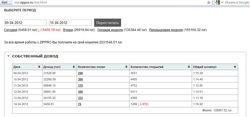Click the date cell 09.04.2012 in table
The image size is (250, 117).
pyautogui.click(x=21, y=73)
